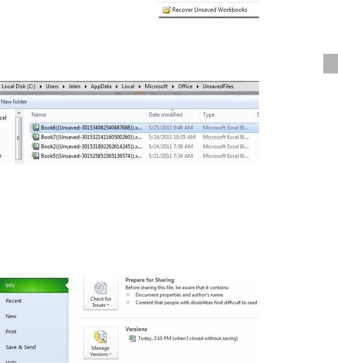Click the 5/21/2011 7:34 AM date cell
The width and height of the screenshot is (338, 363).
171,156
